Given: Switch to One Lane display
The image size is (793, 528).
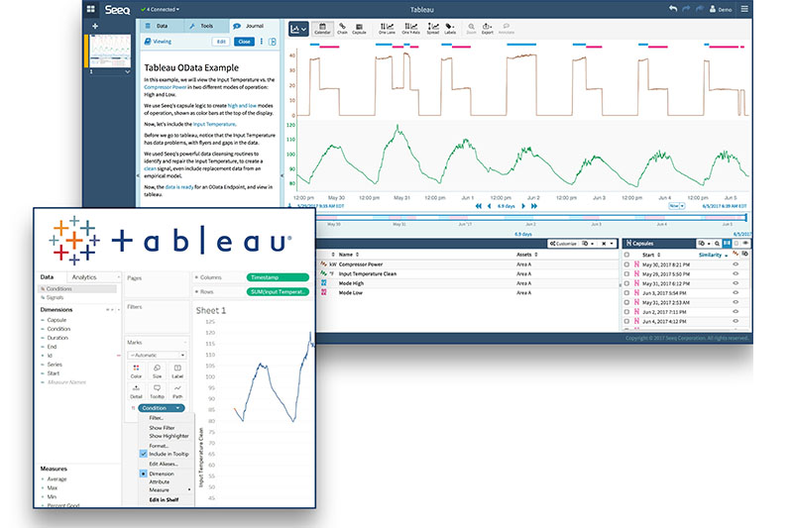Looking at the screenshot, I should pyautogui.click(x=387, y=29).
